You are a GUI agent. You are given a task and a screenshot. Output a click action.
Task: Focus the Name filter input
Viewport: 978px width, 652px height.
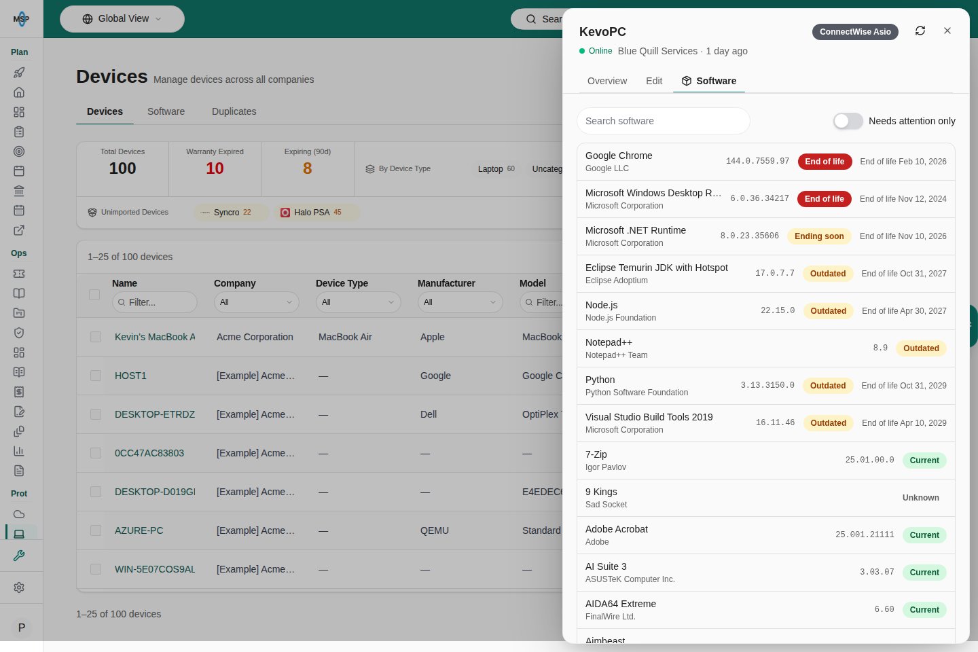[155, 302]
